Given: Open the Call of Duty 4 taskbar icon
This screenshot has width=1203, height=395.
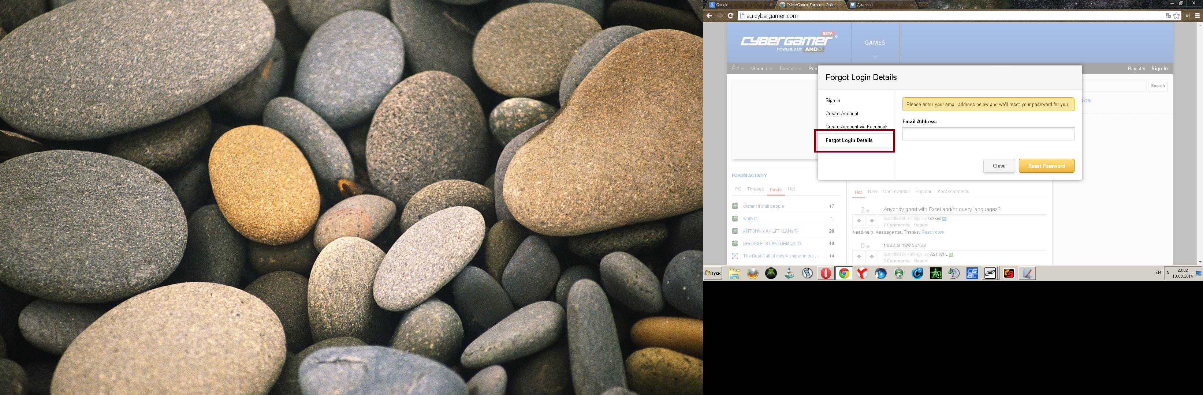Looking at the screenshot, I should pyautogui.click(x=935, y=273).
